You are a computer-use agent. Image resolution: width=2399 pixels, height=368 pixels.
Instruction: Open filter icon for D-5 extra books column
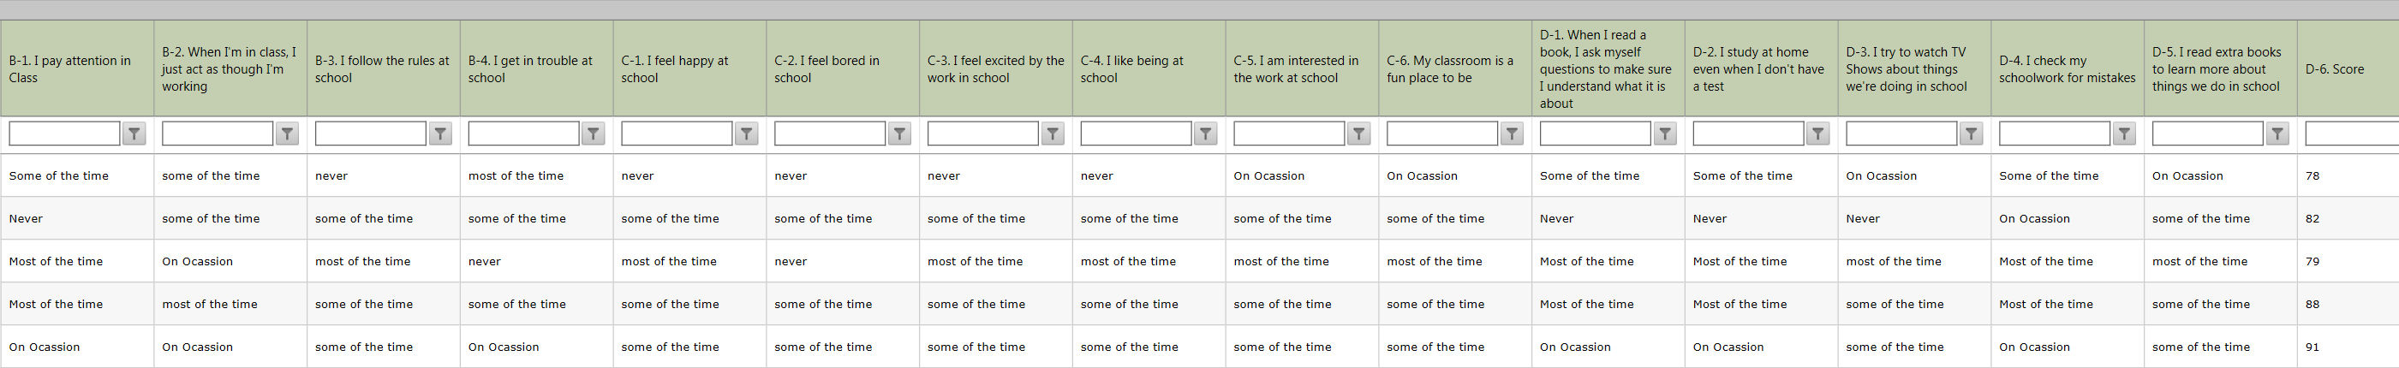pyautogui.click(x=2278, y=134)
